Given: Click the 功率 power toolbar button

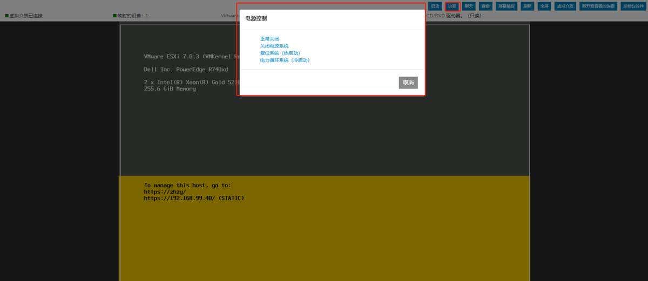Looking at the screenshot, I should click(x=453, y=6).
